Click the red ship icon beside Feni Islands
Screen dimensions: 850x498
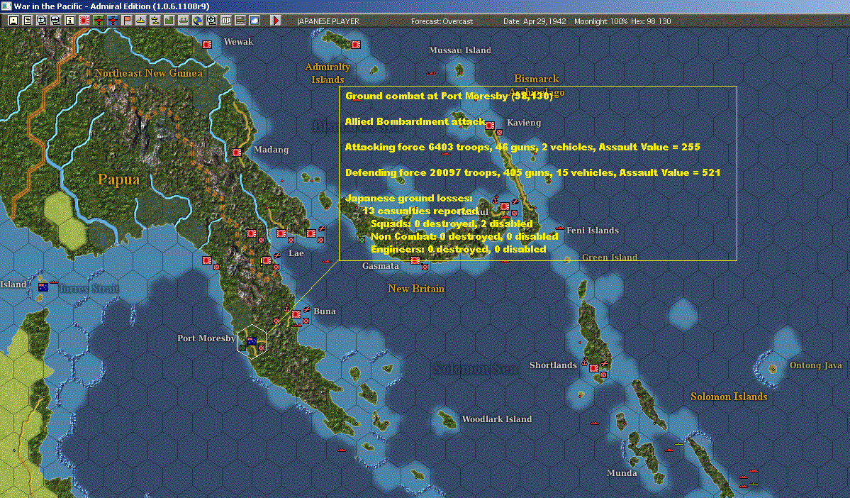tap(560, 228)
